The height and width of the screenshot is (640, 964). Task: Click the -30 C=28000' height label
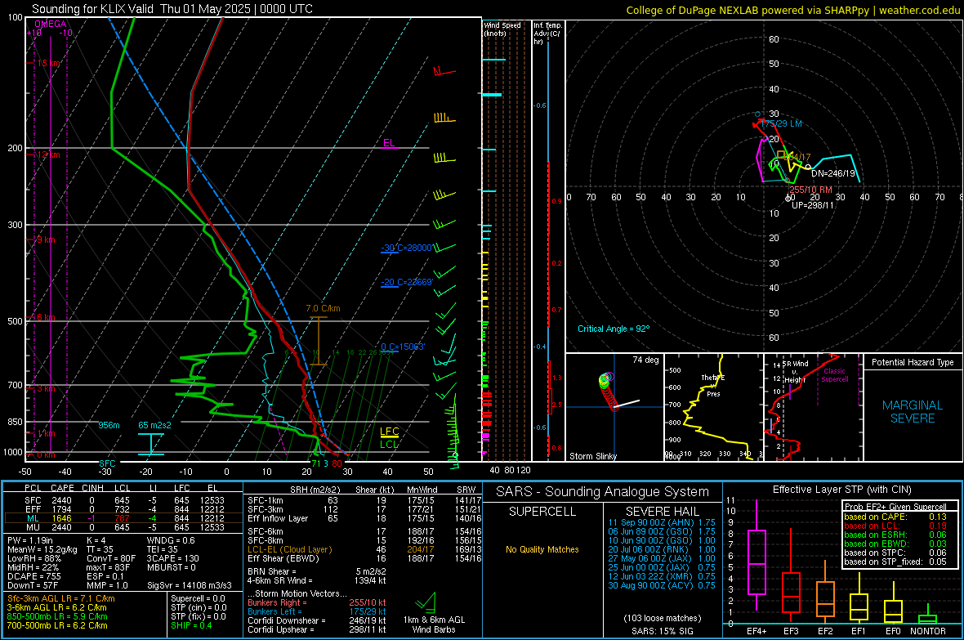pyautogui.click(x=406, y=248)
